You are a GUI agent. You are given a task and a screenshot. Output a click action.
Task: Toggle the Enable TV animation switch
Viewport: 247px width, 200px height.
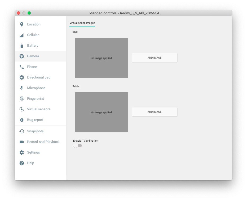[77, 146]
